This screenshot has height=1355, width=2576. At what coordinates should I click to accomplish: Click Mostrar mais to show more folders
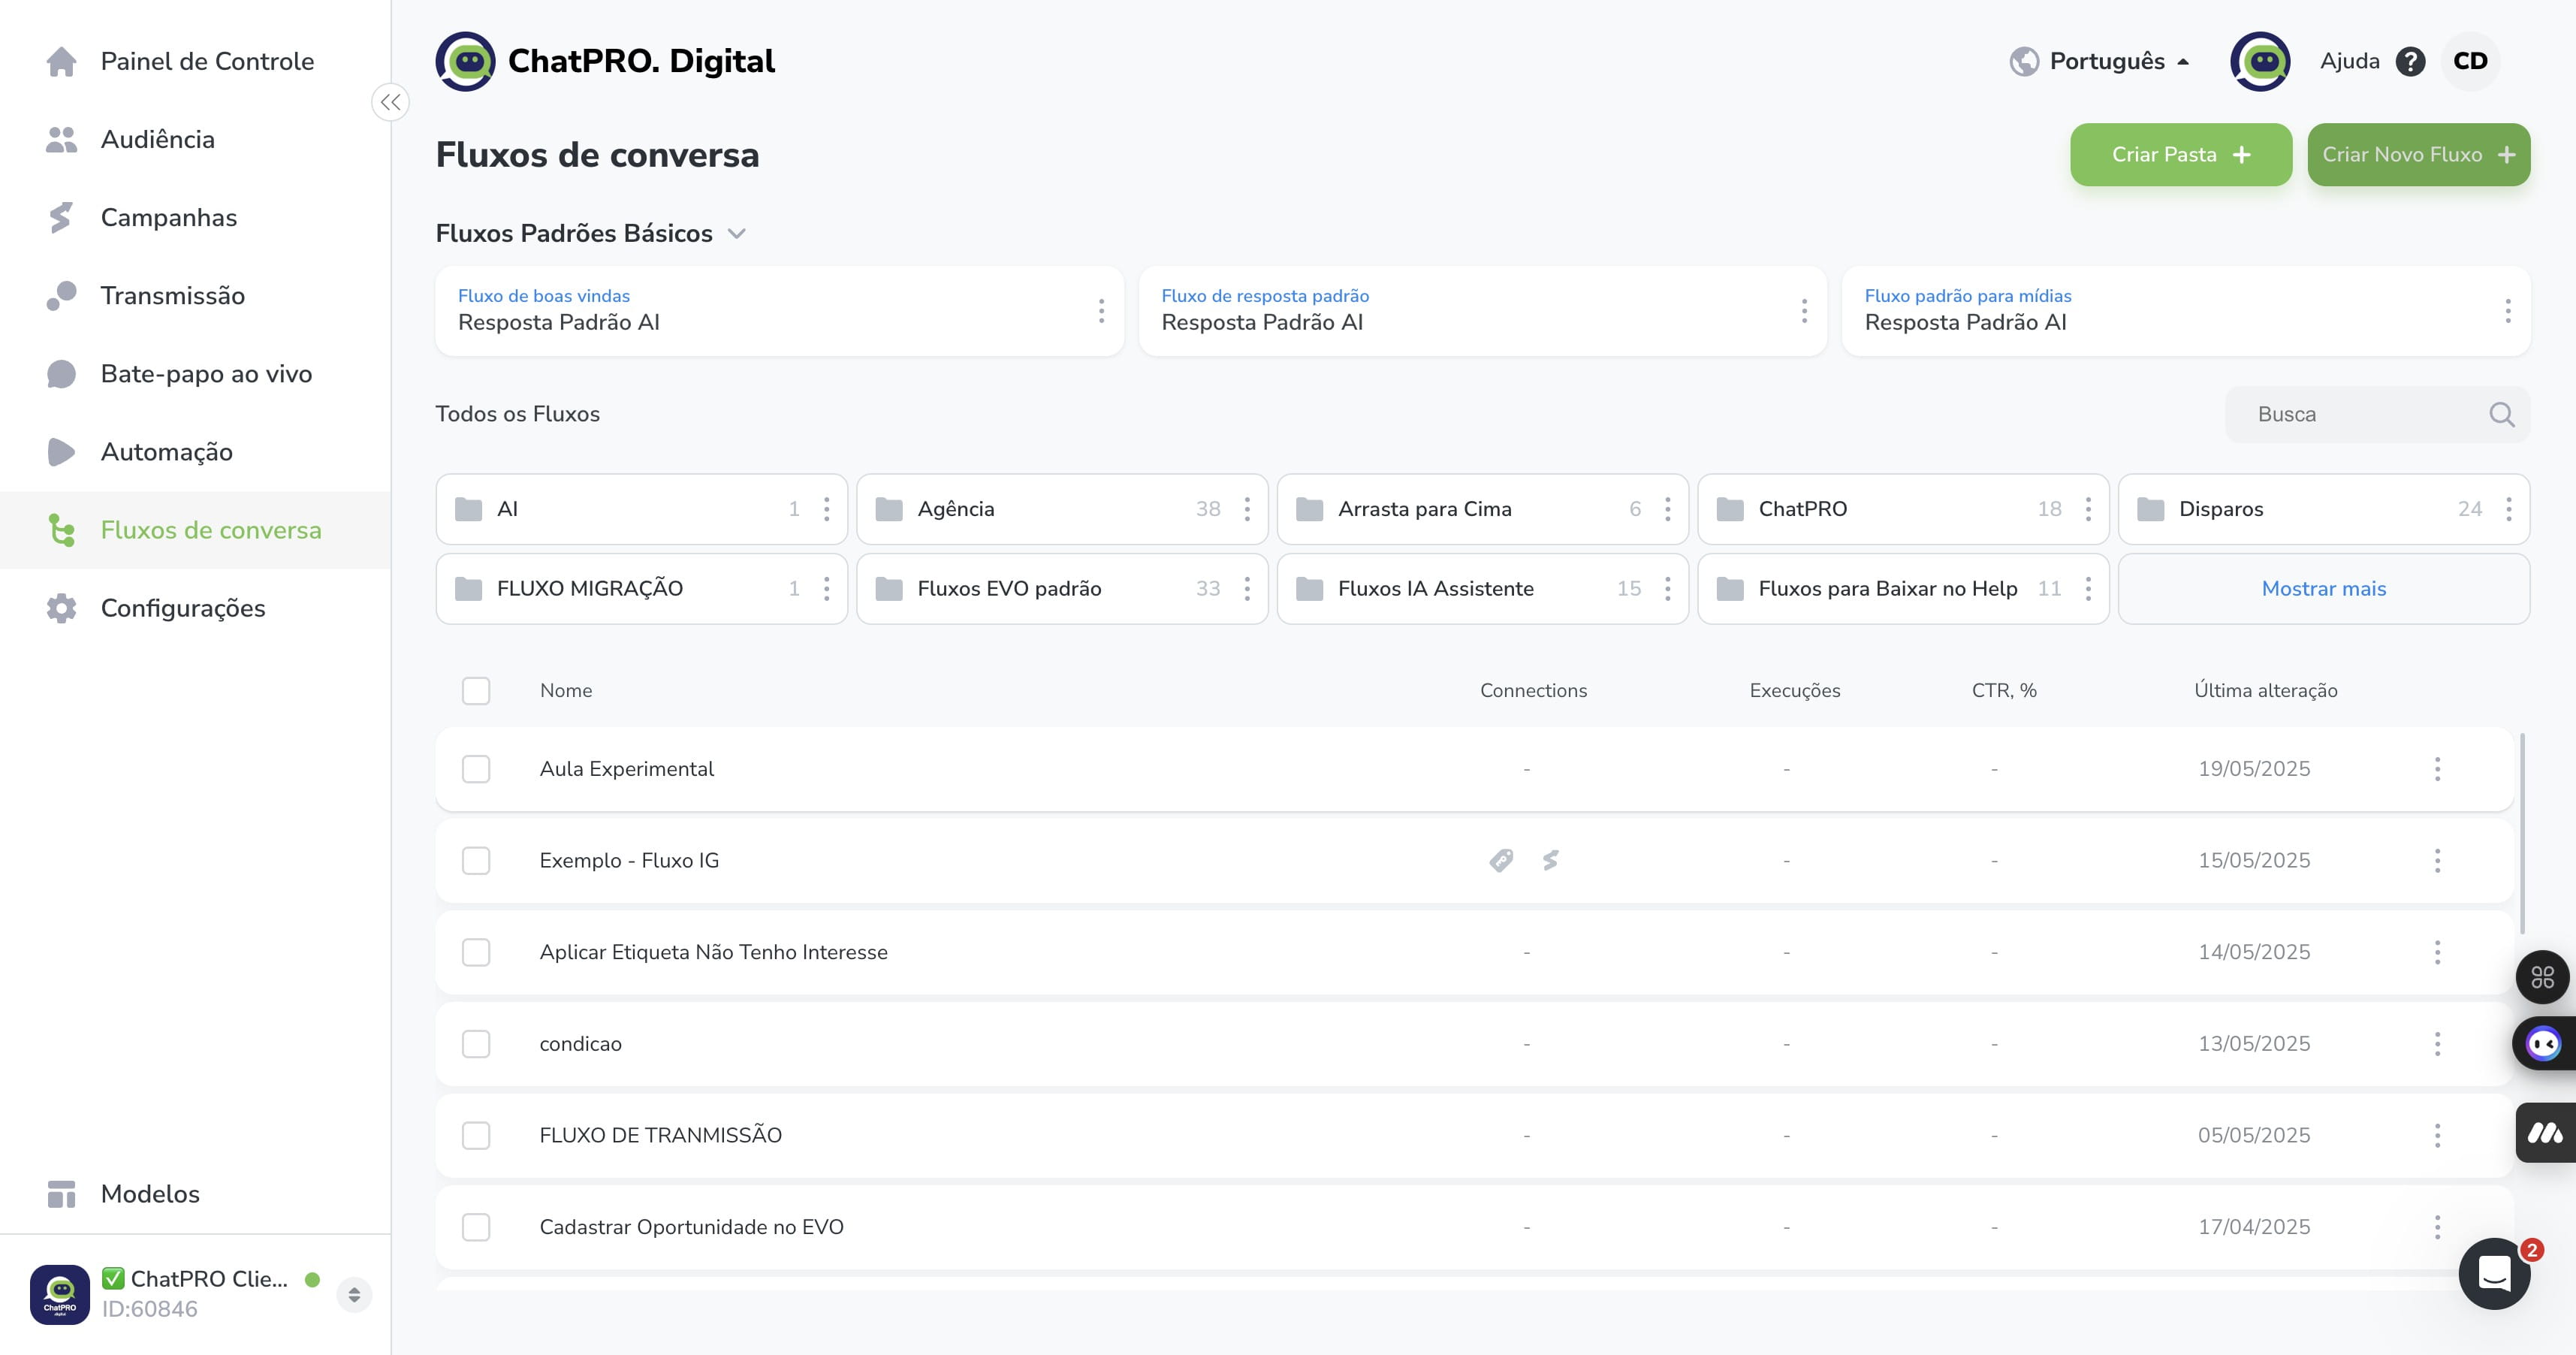coord(2324,589)
